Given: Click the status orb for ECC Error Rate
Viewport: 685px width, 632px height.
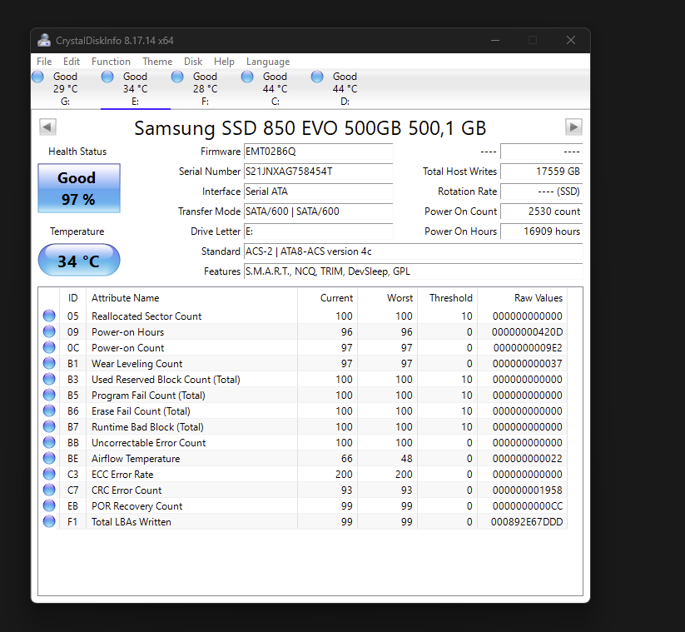Looking at the screenshot, I should pyautogui.click(x=49, y=474).
